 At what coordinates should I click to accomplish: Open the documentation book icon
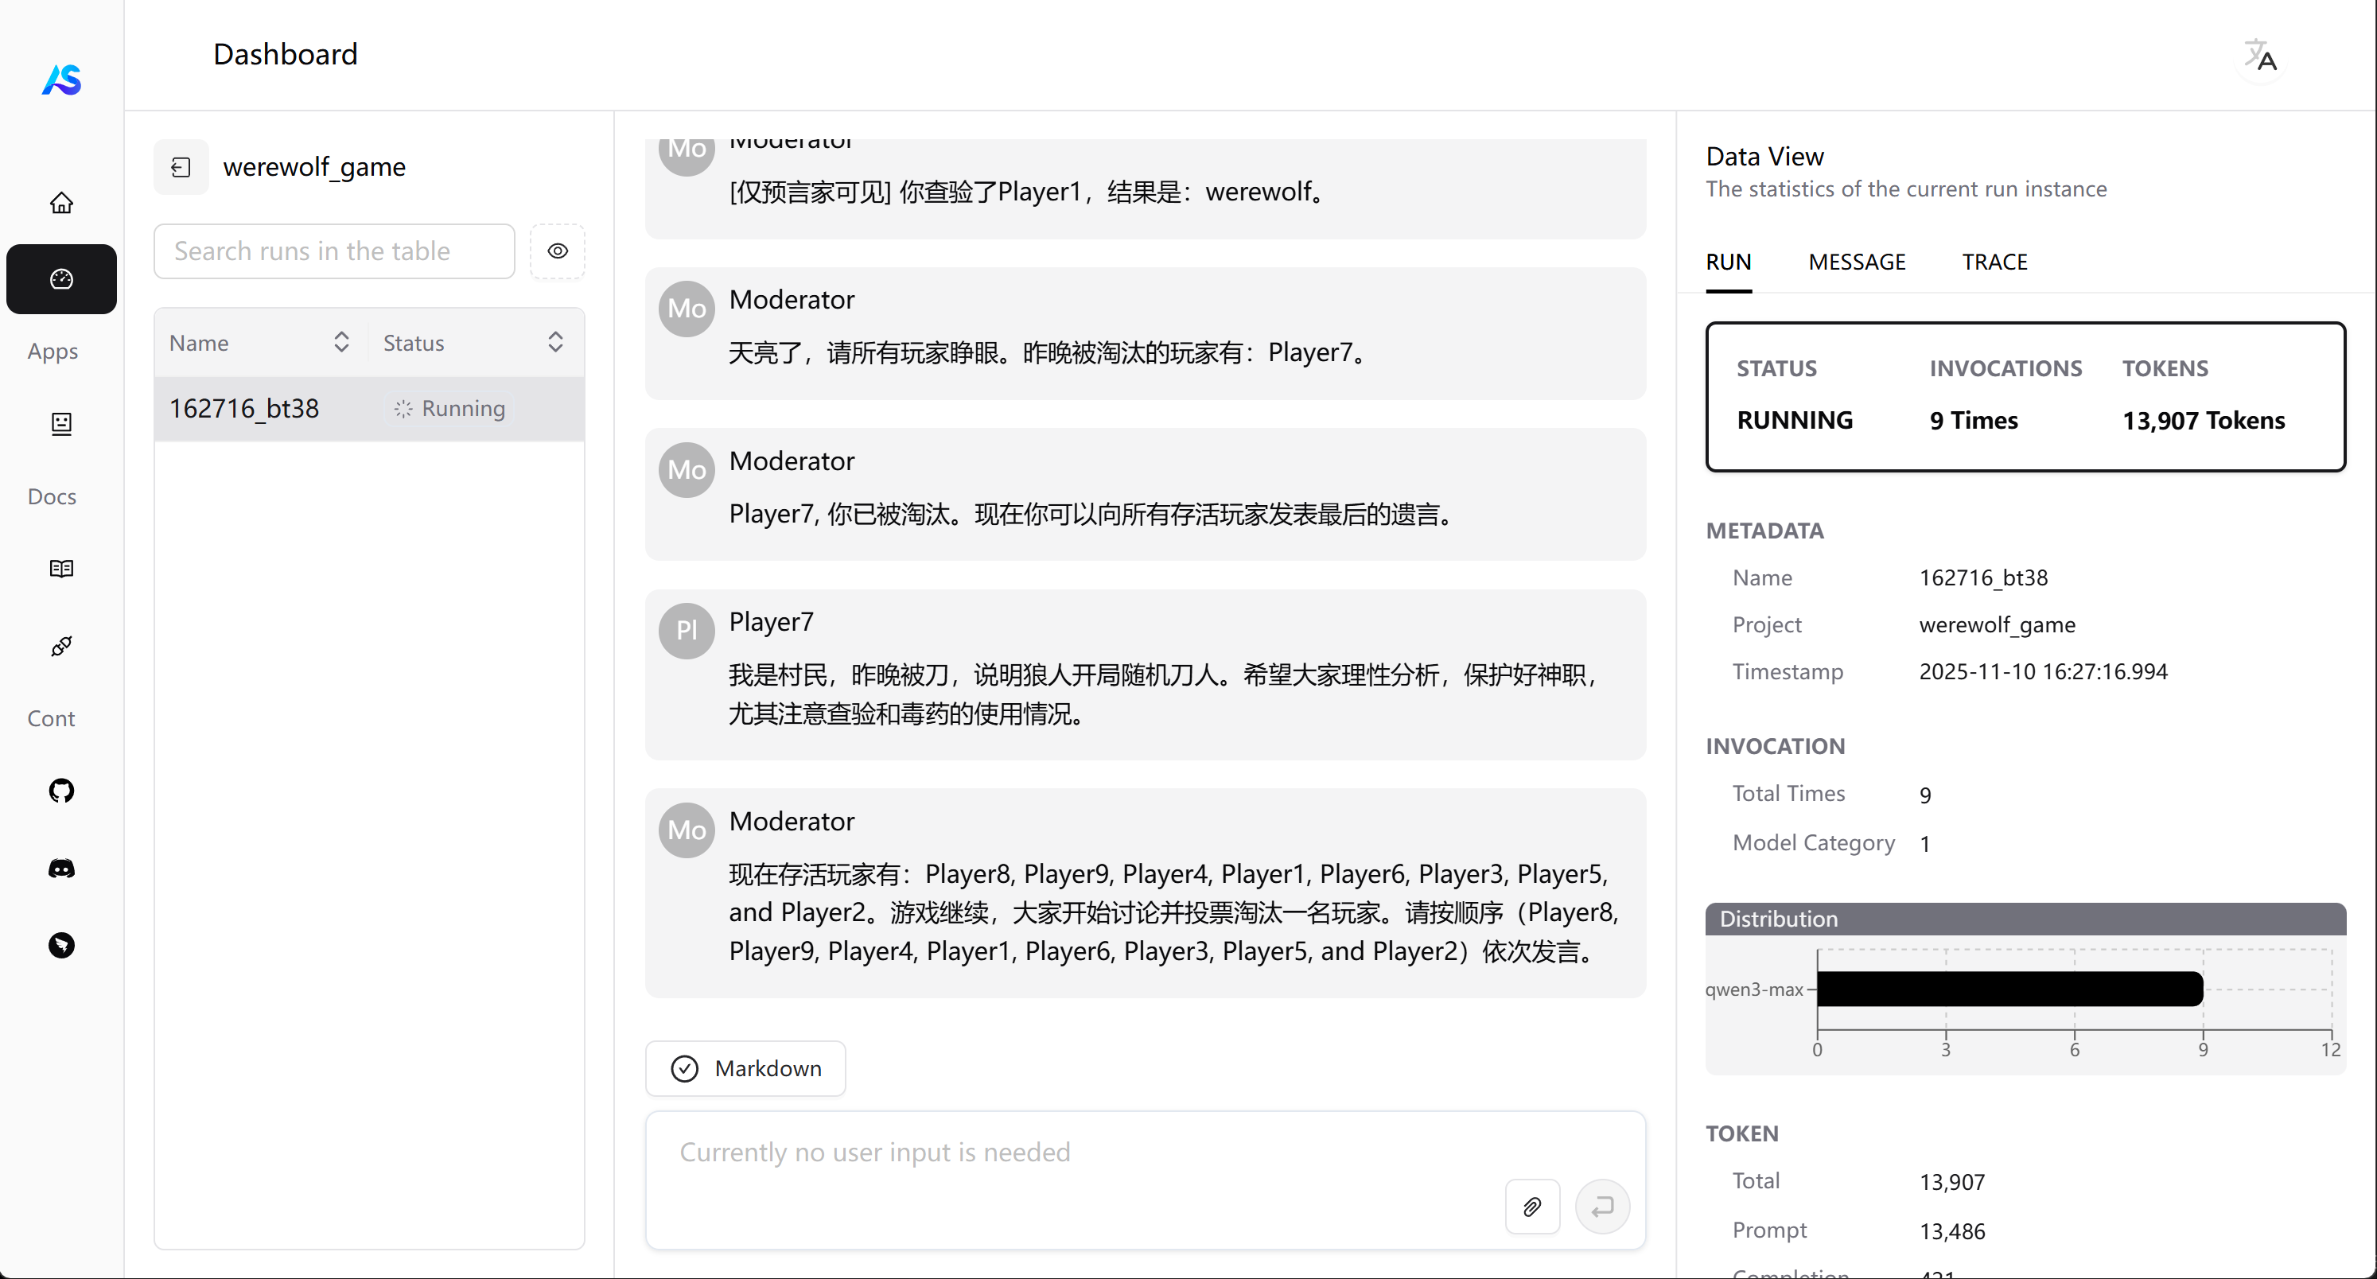pyautogui.click(x=62, y=569)
